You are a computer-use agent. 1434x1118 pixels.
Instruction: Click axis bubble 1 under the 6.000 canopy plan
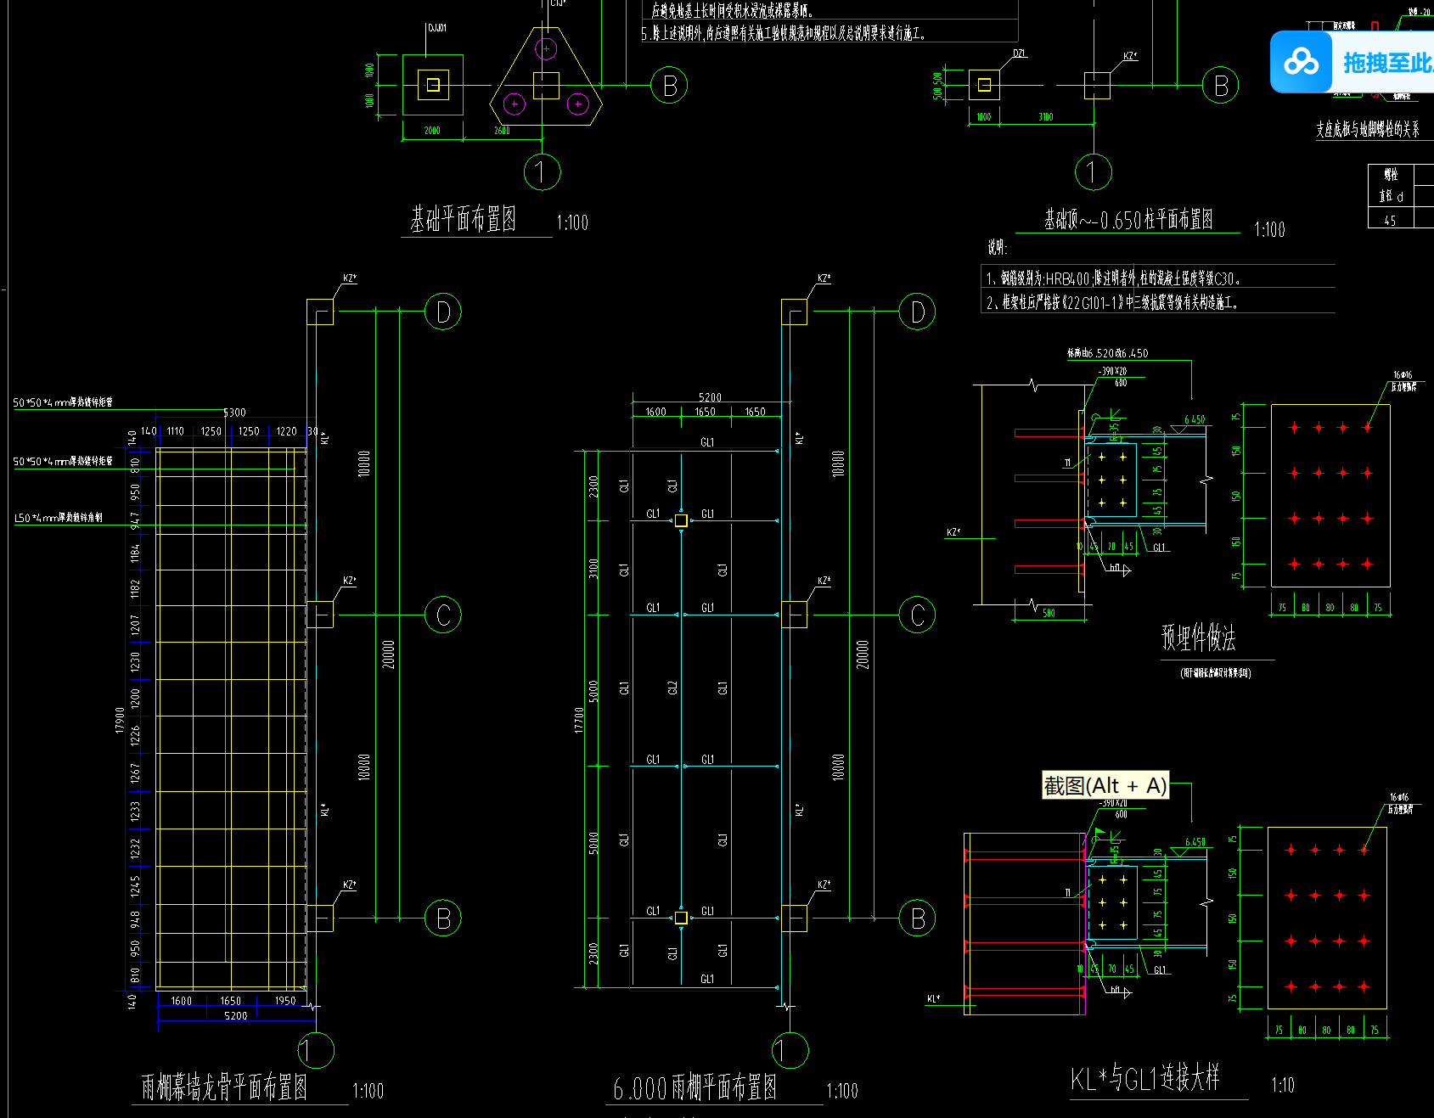790,1050
